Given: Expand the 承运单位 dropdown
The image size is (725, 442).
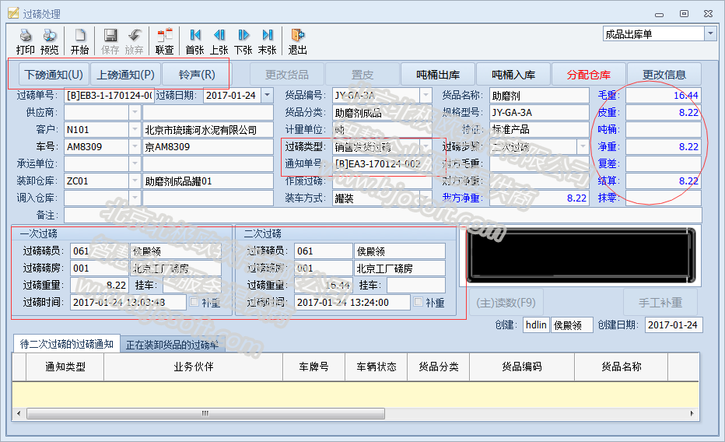Looking at the screenshot, I should point(135,163).
